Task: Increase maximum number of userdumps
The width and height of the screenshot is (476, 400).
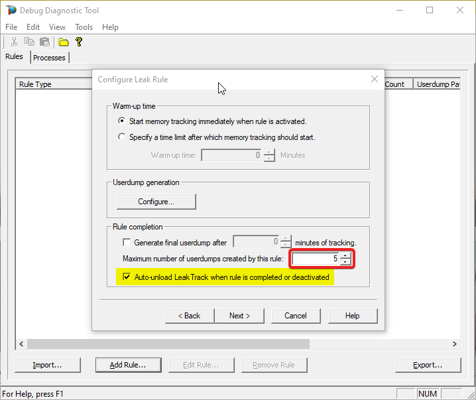Action: [345, 256]
